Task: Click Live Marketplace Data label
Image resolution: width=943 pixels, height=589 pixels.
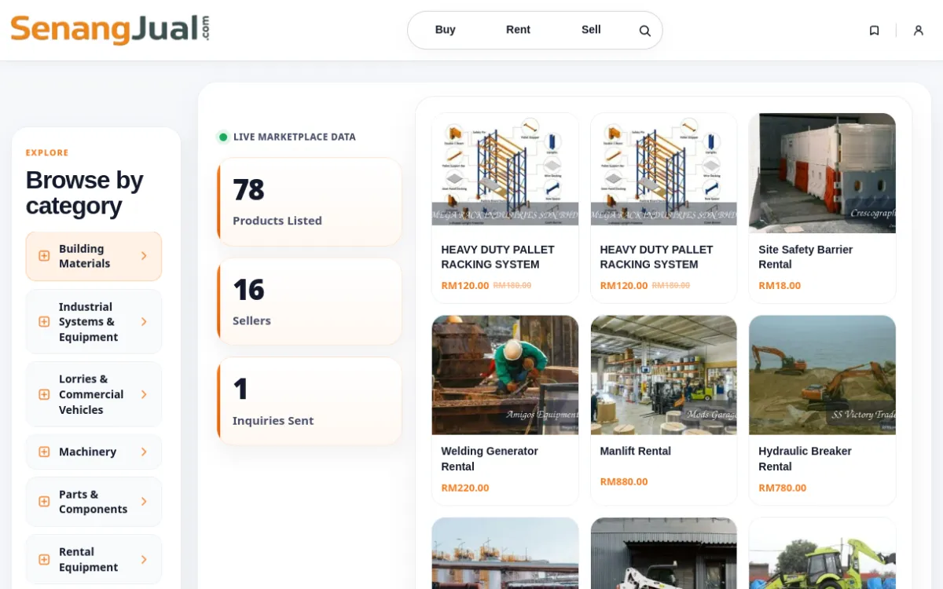Action: [x=295, y=137]
